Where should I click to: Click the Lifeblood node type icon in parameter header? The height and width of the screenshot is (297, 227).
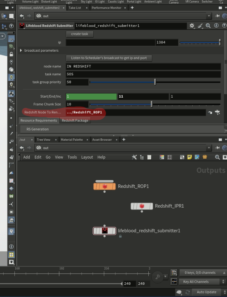tap(22, 25)
